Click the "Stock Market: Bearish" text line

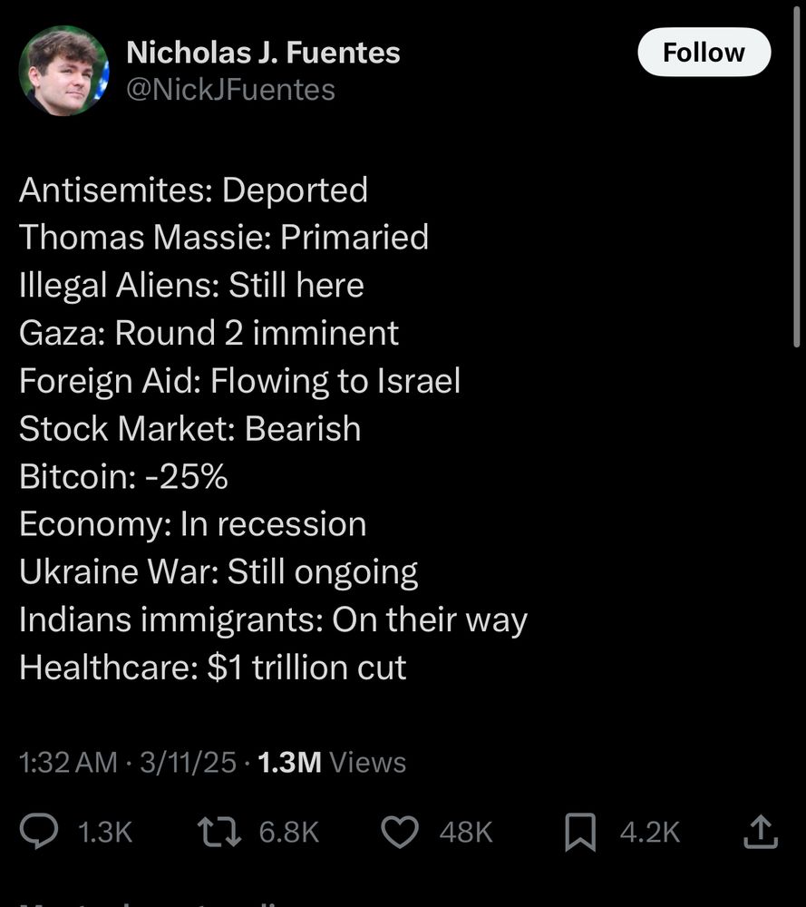pyautogui.click(x=190, y=428)
